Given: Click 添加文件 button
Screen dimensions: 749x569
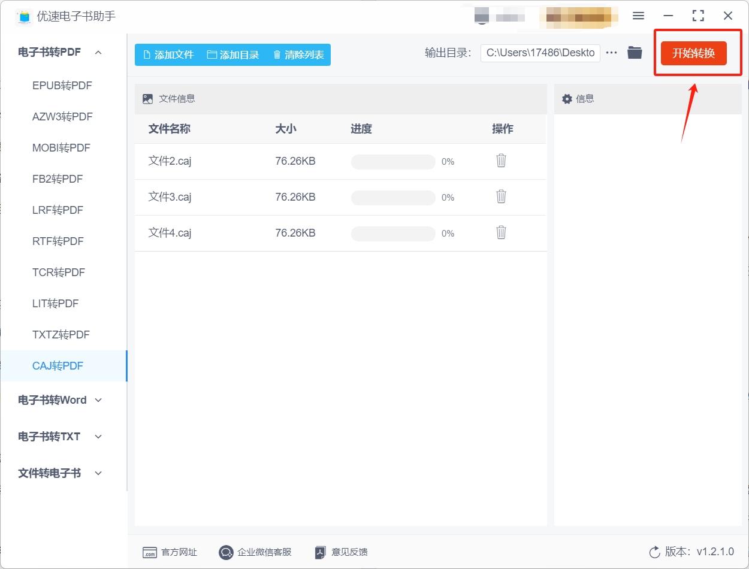Looking at the screenshot, I should pos(168,55).
